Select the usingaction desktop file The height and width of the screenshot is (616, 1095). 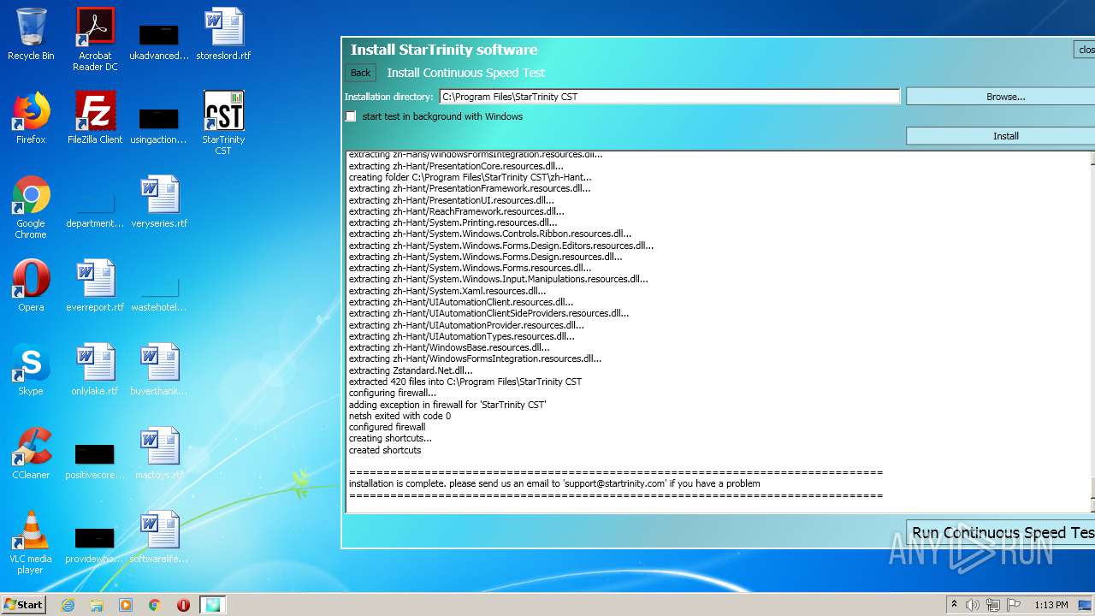point(159,122)
